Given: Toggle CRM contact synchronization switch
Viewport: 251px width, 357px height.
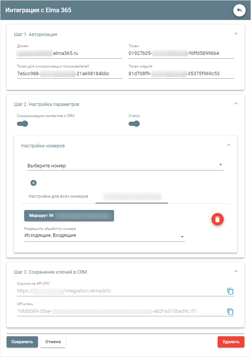Looking at the screenshot, I should [23, 124].
